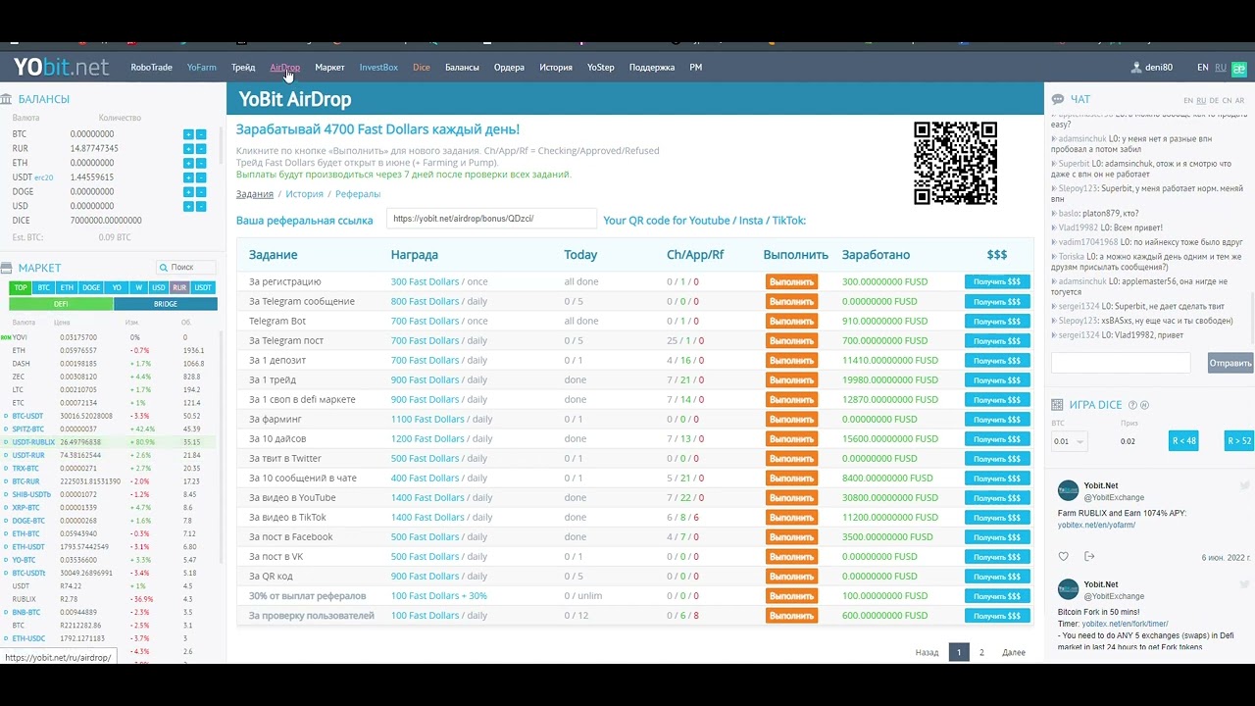Click Получить $$$ for За регистрацию

tap(997, 281)
